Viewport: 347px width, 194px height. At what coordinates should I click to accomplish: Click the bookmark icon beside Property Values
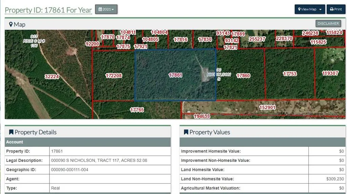pyautogui.click(x=186, y=132)
